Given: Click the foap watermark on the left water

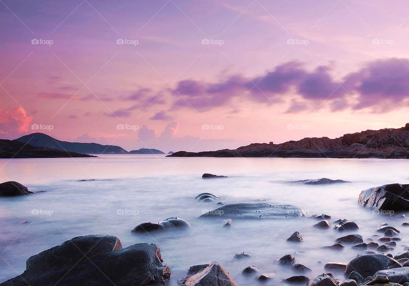Looking at the screenshot, I should point(42,212).
